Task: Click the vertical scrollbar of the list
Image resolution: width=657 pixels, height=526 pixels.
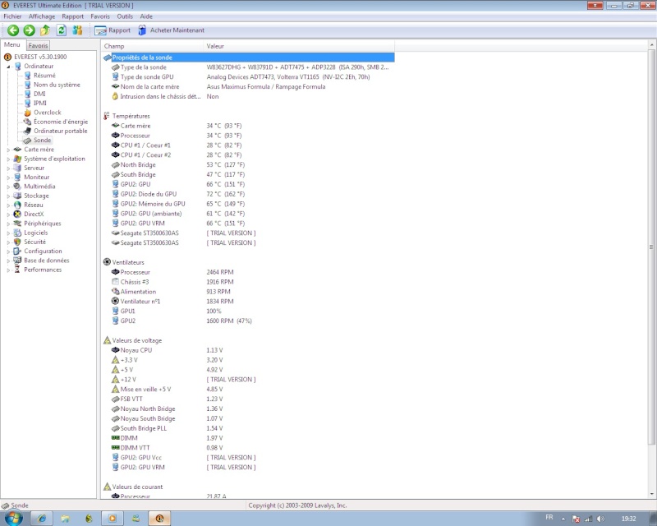Action: tap(651, 247)
